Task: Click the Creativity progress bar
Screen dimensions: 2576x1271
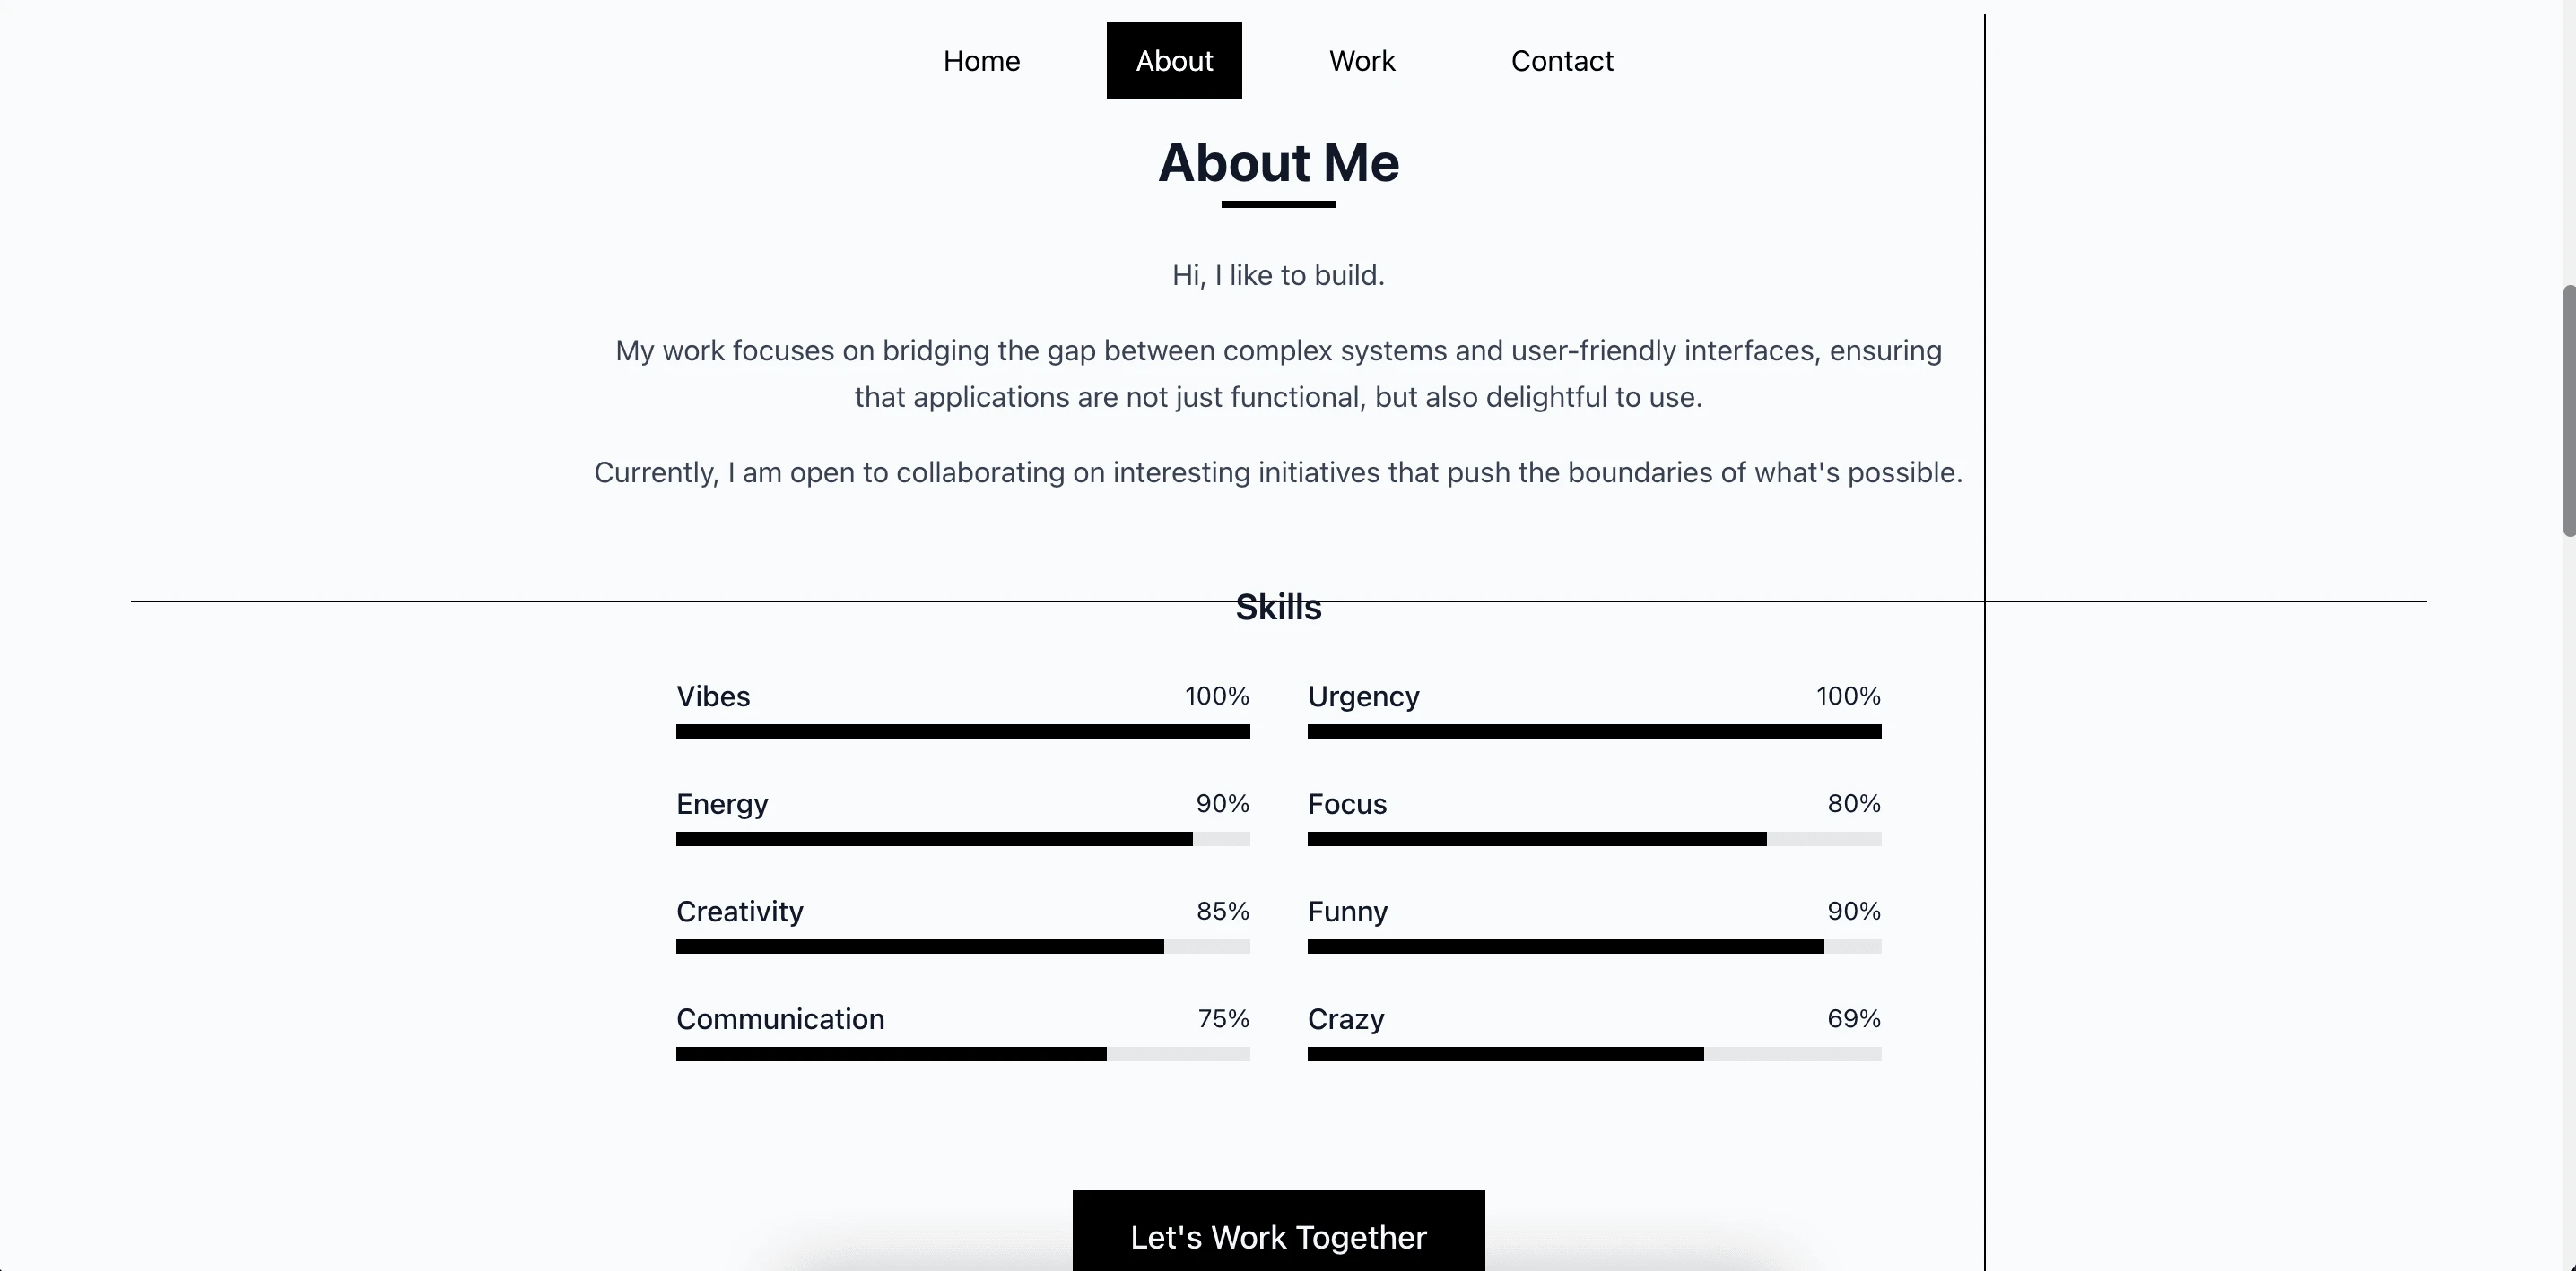Action: (962, 947)
